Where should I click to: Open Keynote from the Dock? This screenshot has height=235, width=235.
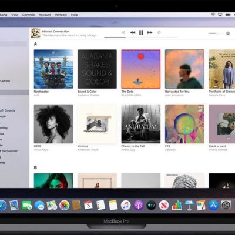pos(189,206)
